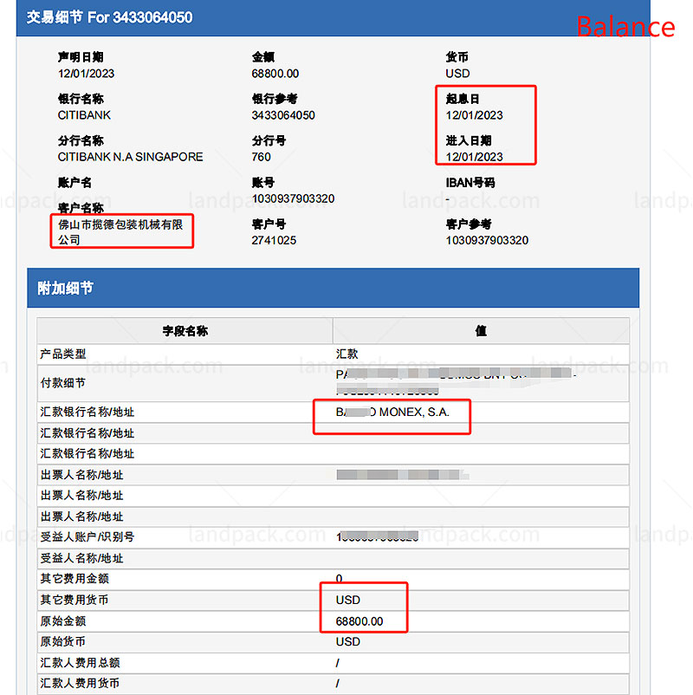The height and width of the screenshot is (695, 693).
Task: Click the customer name 佛山市揽德包装机械有限公司
Action: pos(120,231)
